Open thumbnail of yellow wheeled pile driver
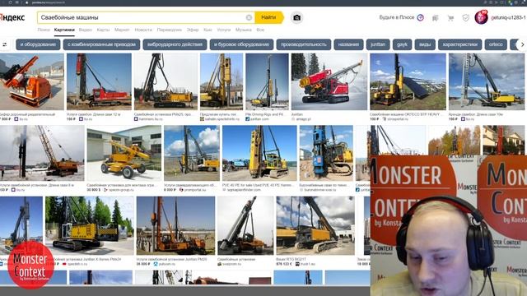The height and width of the screenshot is (296, 527). point(124,153)
